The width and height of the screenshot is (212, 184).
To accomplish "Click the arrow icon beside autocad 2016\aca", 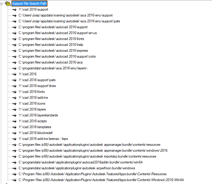I will [14, 63].
